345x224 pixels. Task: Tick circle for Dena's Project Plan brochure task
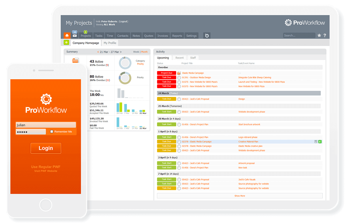[179, 124]
